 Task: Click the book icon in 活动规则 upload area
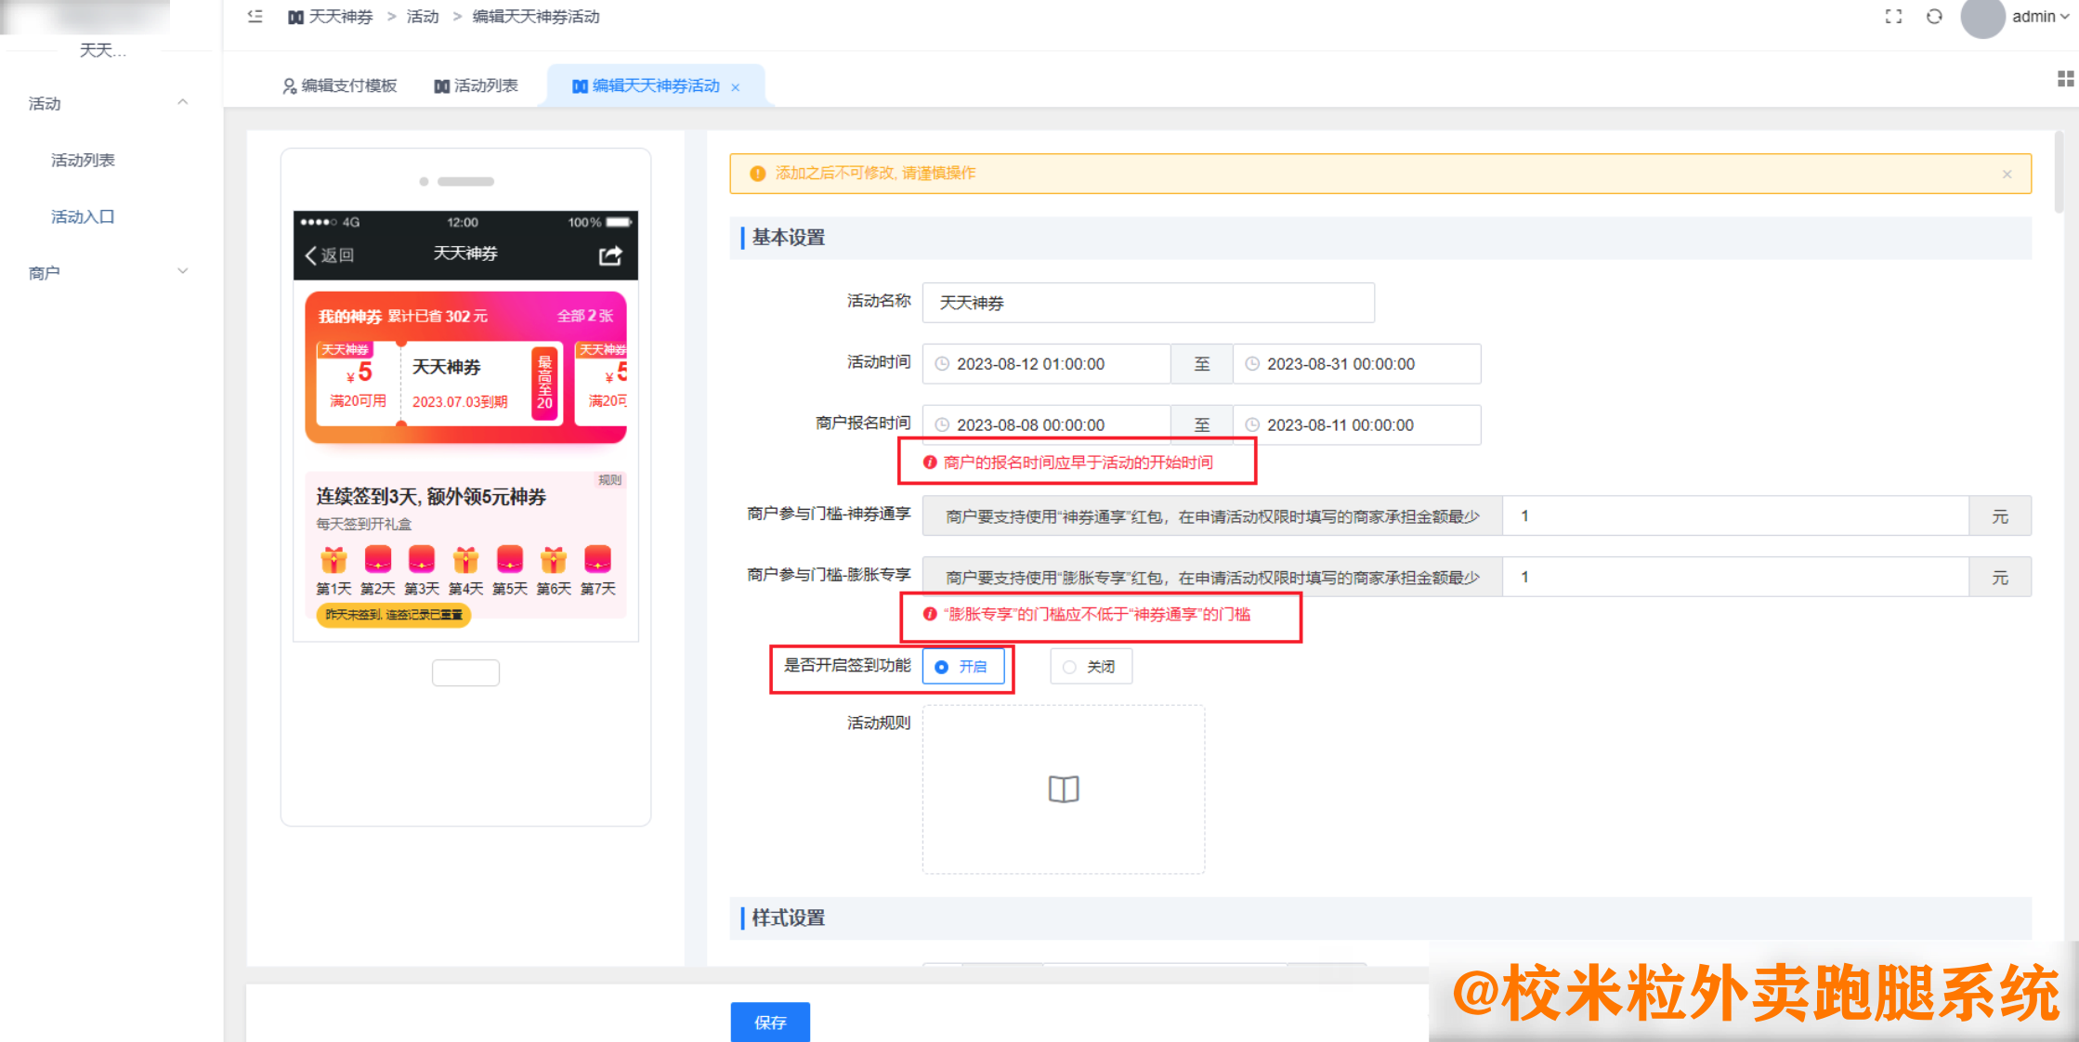click(1063, 789)
